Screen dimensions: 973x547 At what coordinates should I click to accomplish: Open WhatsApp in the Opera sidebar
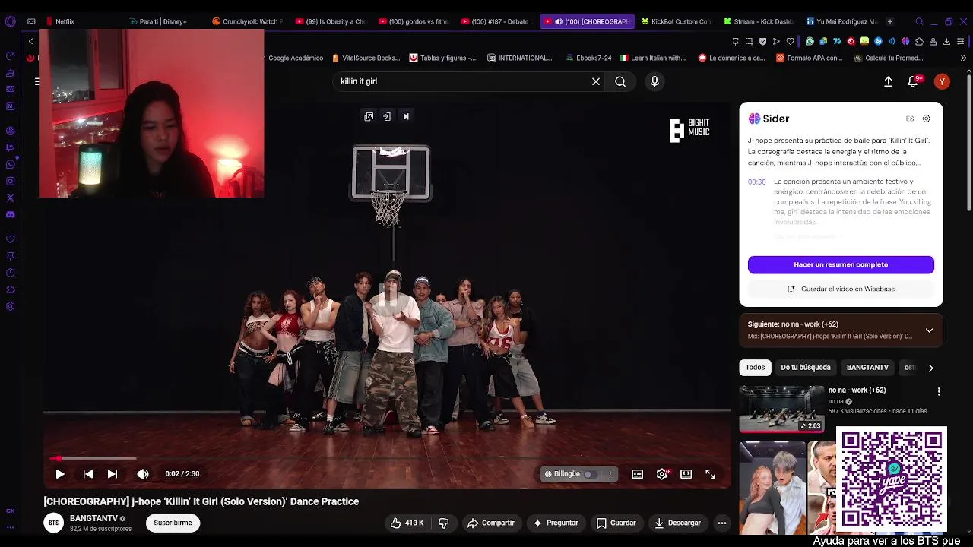11,164
